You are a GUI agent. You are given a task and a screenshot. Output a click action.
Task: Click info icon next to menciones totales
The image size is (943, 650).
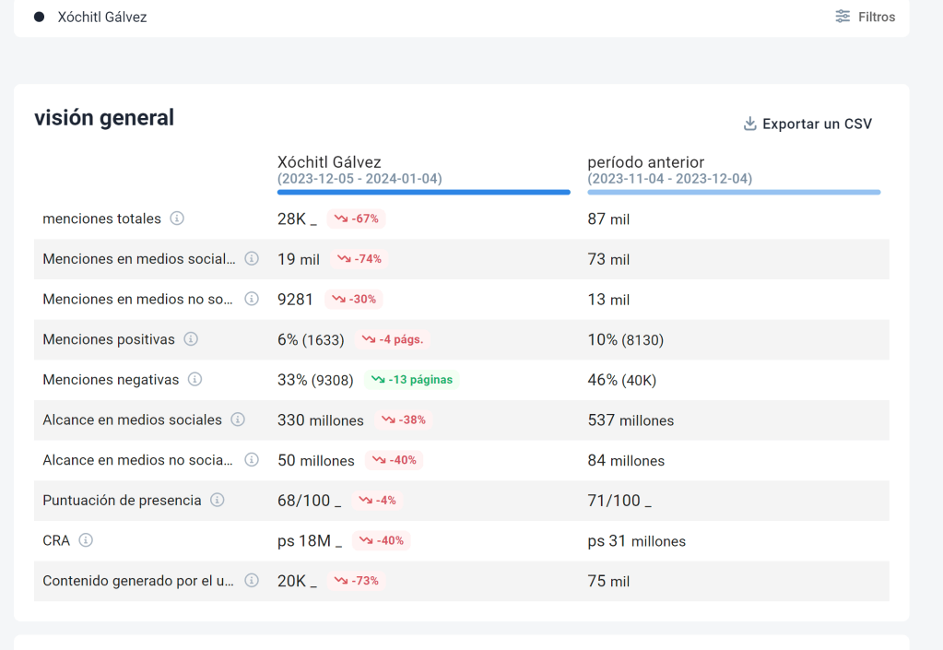(x=177, y=219)
